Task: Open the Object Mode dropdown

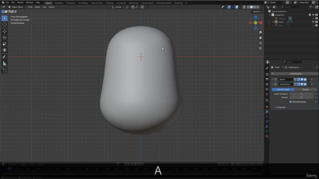Action: tap(17, 7)
